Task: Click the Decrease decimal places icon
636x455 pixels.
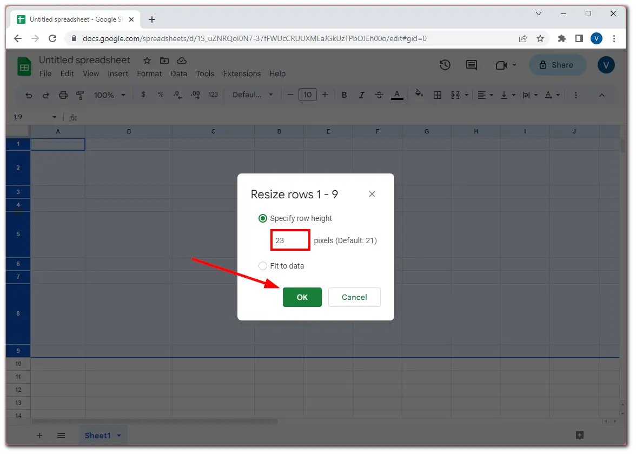Action: [177, 95]
